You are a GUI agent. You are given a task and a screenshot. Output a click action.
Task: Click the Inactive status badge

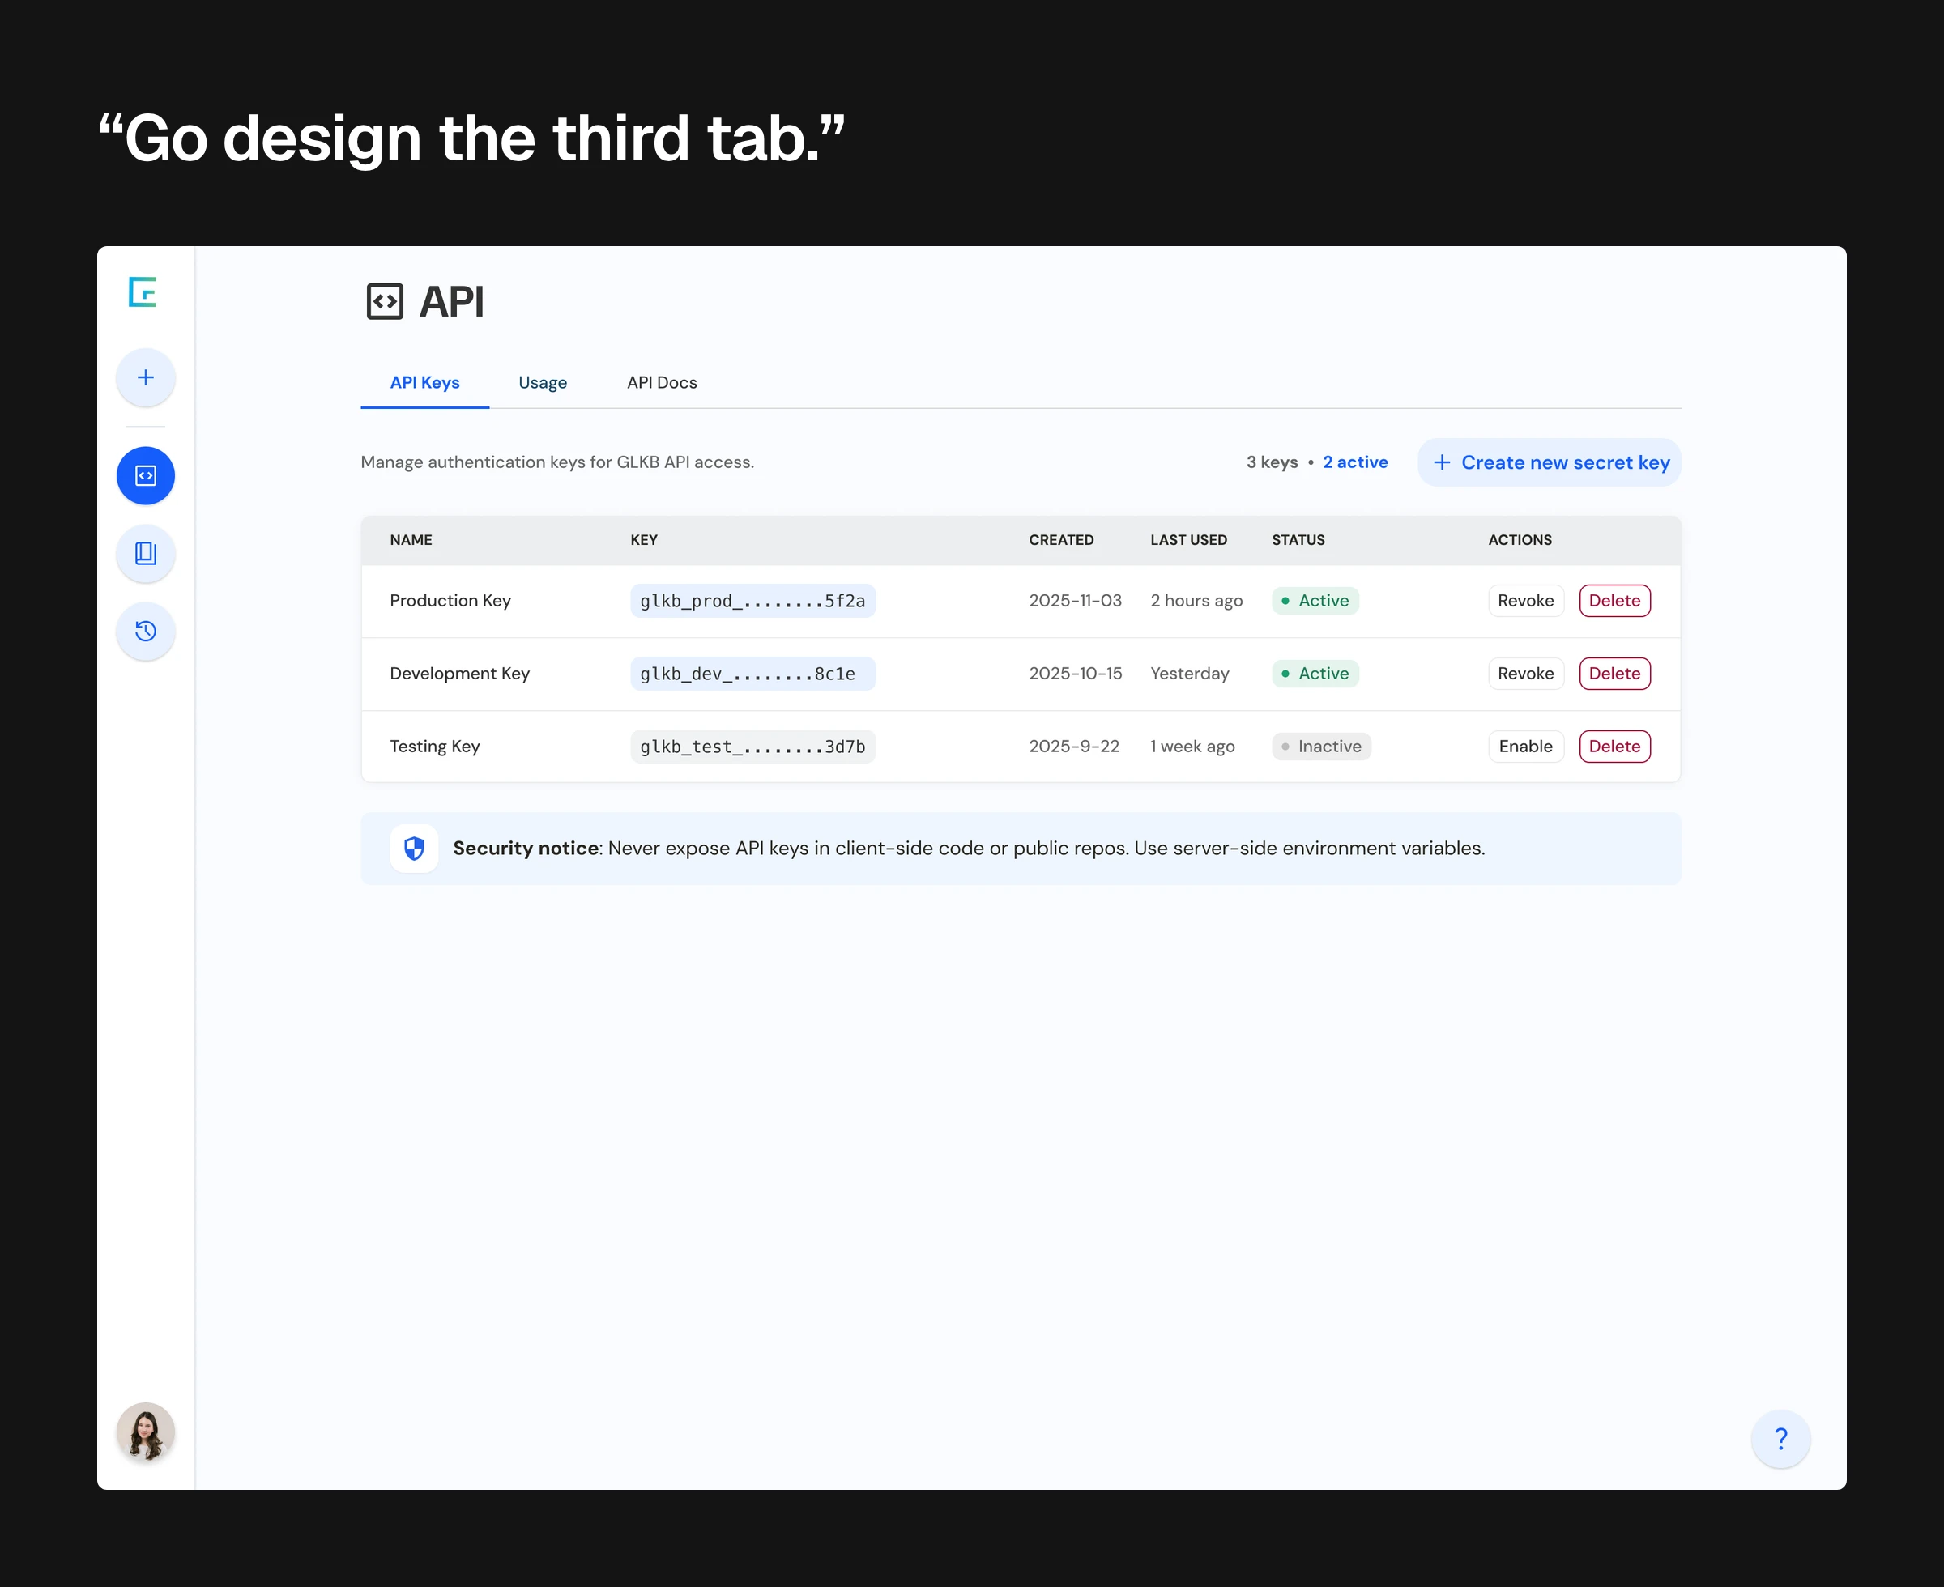point(1321,747)
